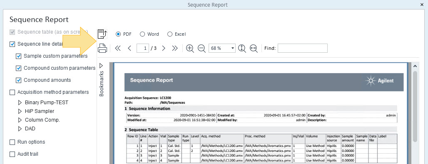
Task: Zoom out of the report preview
Action: click(202, 48)
